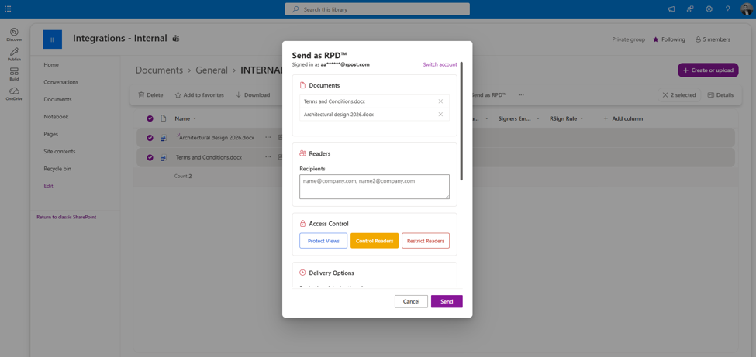This screenshot has height=357, width=756.
Task: Click the dialog vertical scrollbar
Action: pyautogui.click(x=461, y=121)
